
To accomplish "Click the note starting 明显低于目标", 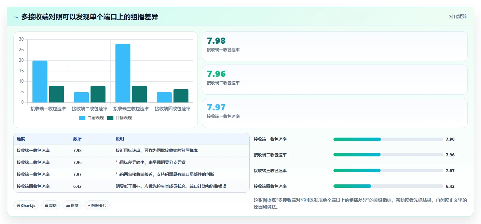I will tap(171, 186).
